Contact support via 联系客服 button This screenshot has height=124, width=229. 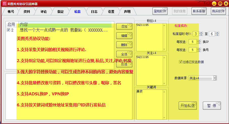(x=199, y=11)
